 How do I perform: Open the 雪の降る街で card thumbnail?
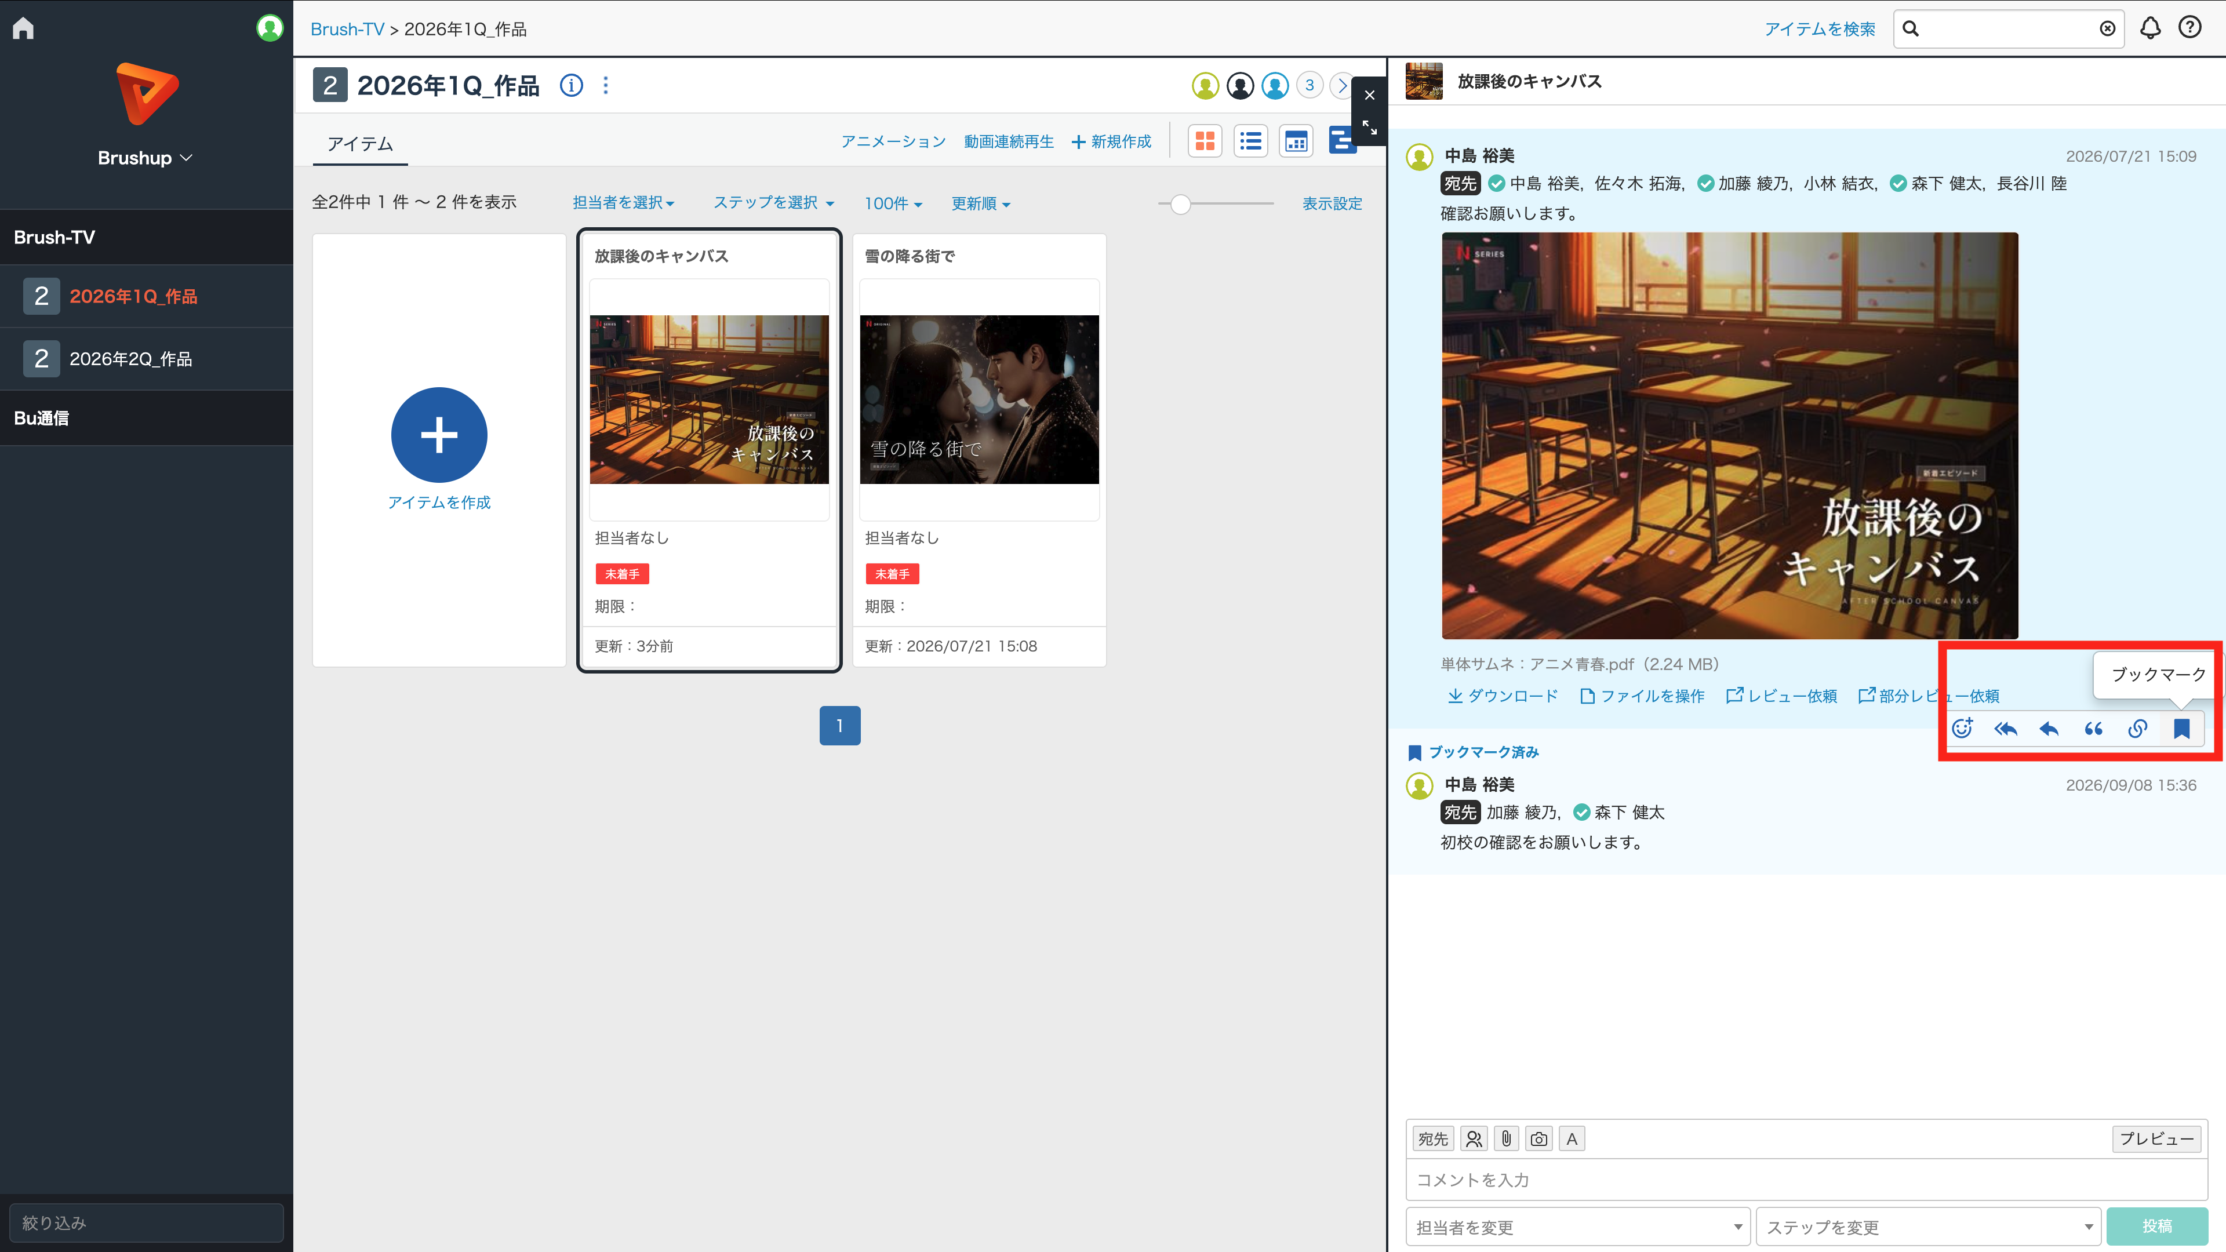coord(979,399)
